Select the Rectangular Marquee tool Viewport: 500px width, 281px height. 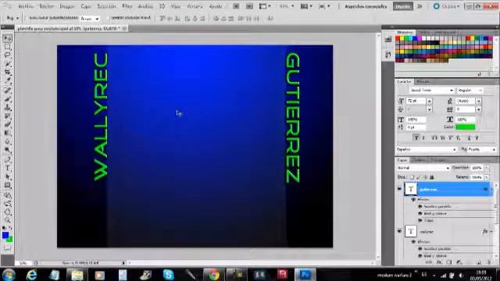pos(7,47)
